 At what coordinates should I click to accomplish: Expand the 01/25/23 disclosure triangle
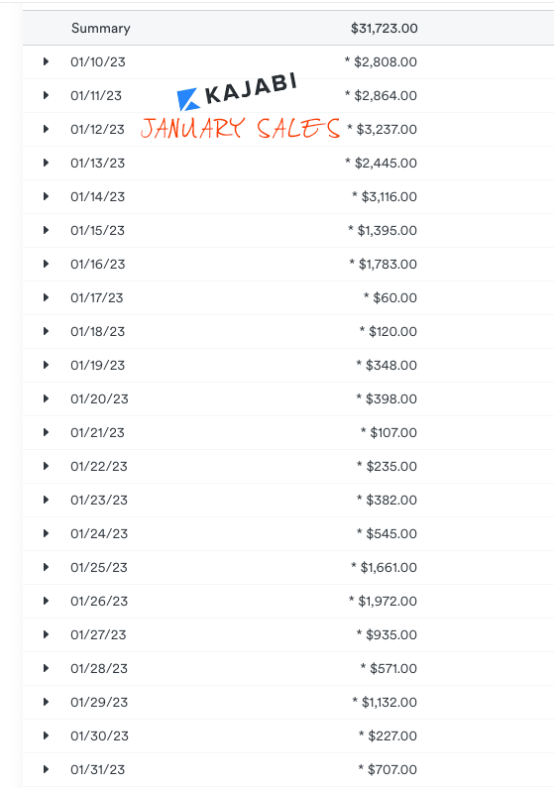pyautogui.click(x=46, y=567)
